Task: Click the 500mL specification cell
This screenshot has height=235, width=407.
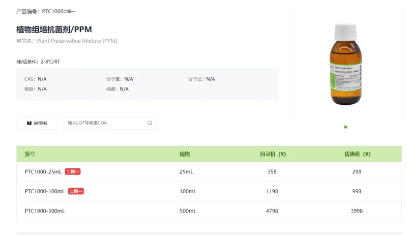Action: pos(188,211)
